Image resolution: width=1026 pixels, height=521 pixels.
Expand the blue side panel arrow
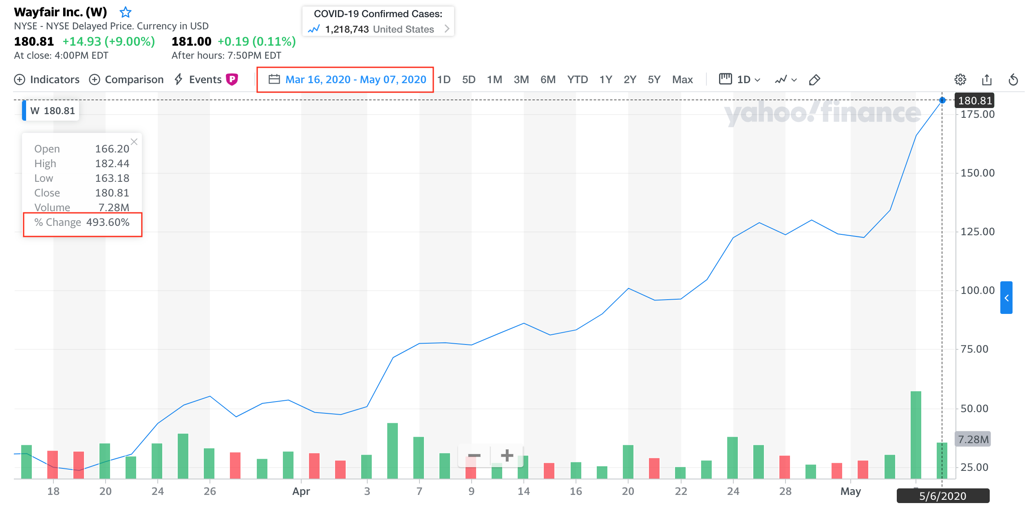coord(1006,298)
